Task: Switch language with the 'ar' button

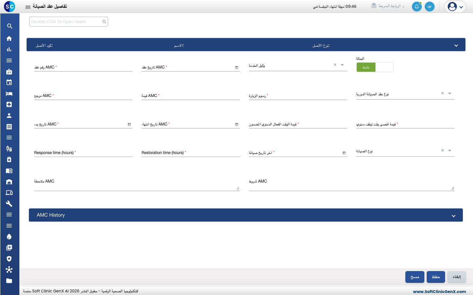Action: tap(430, 7)
